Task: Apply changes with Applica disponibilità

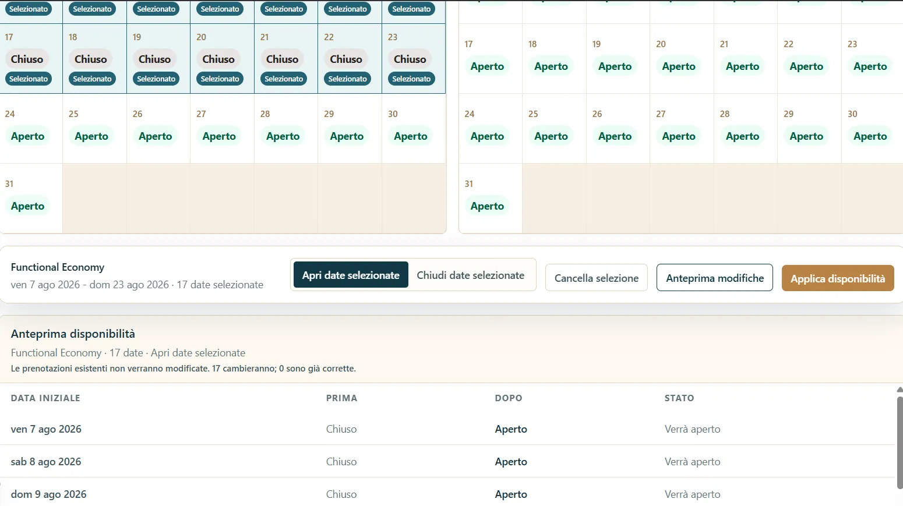Action: click(x=838, y=278)
